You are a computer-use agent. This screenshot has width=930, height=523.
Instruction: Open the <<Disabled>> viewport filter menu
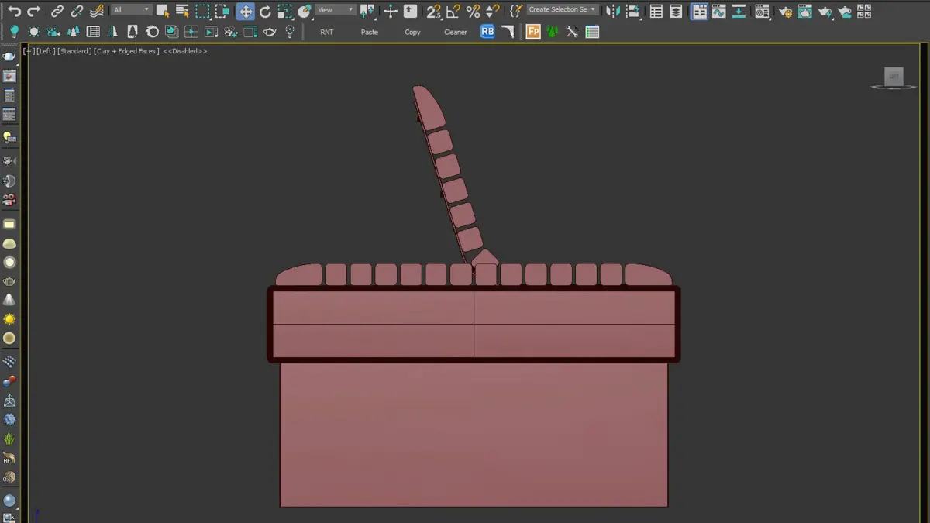[x=185, y=51]
